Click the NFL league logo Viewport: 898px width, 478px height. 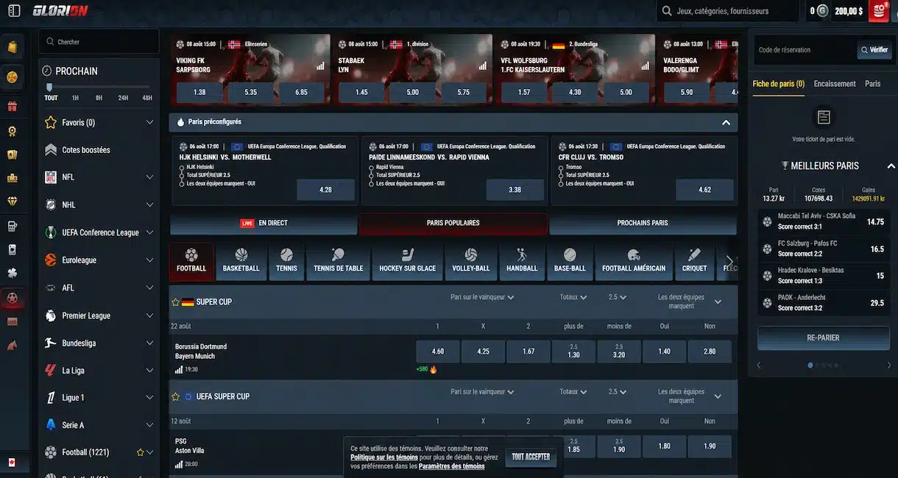[51, 177]
